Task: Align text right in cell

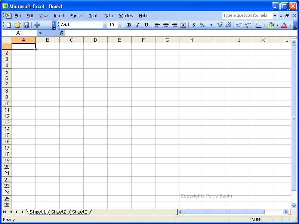Action: click(x=175, y=25)
